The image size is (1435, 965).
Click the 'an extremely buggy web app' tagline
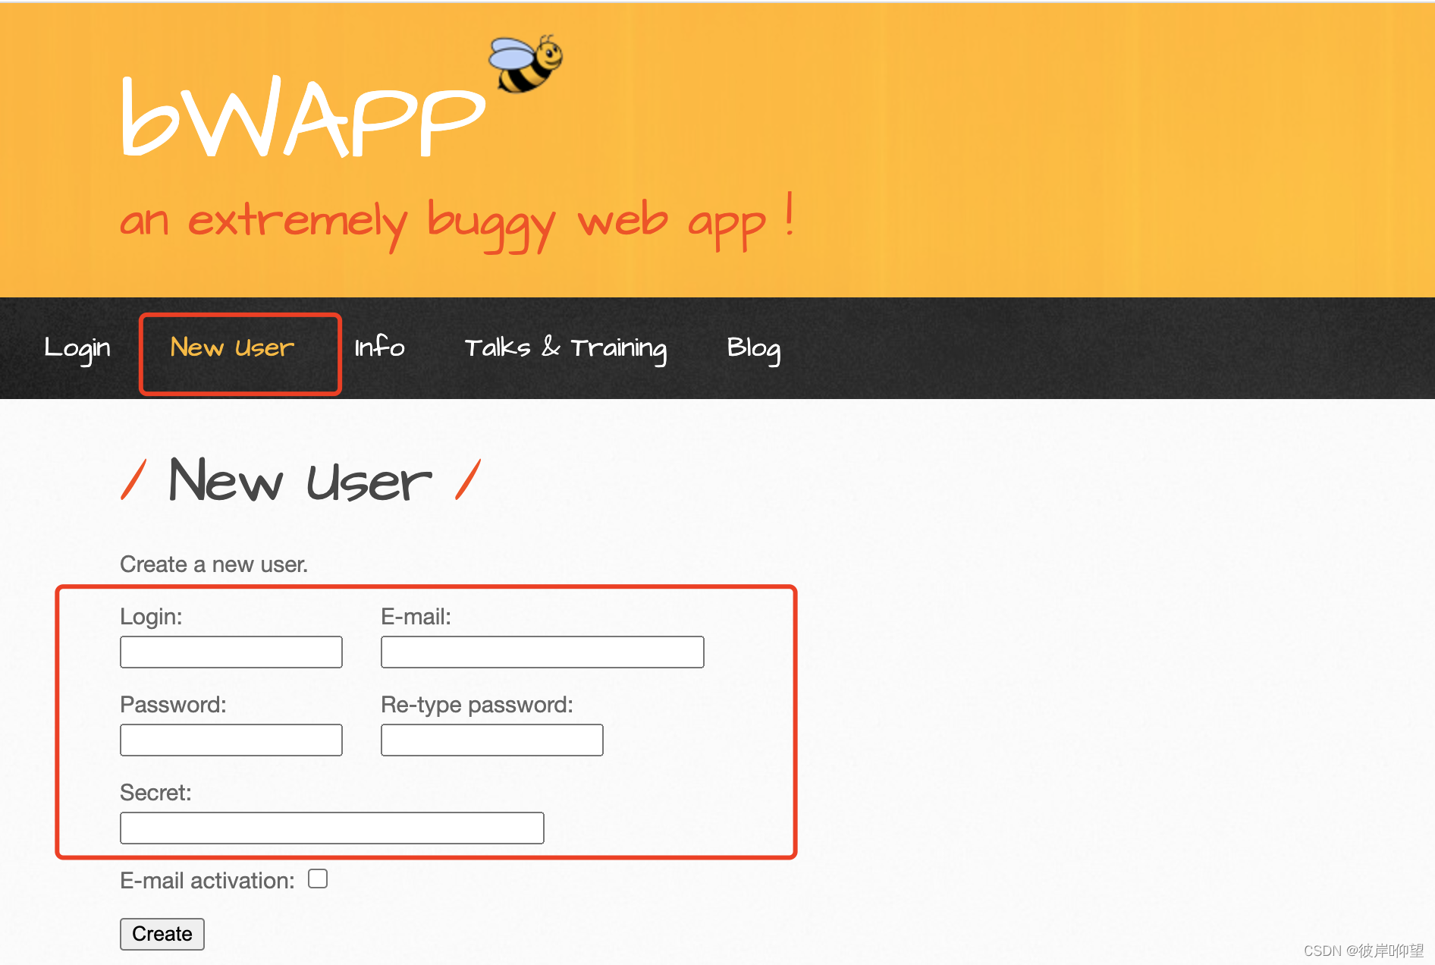pos(456,222)
